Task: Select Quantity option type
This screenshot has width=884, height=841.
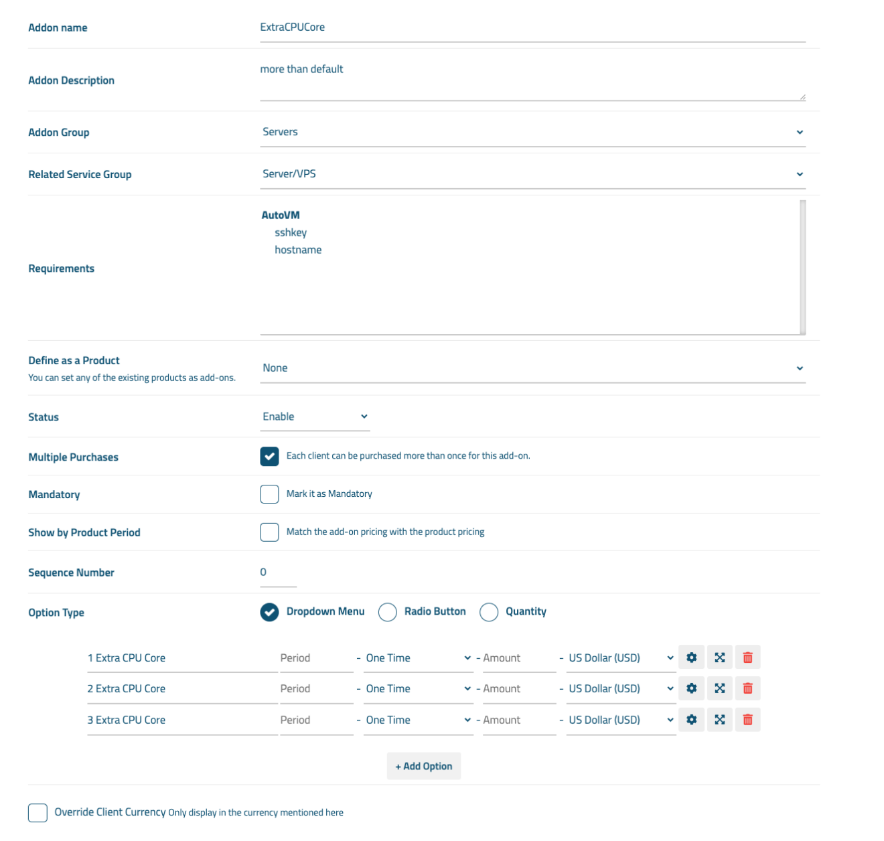Action: click(x=489, y=612)
